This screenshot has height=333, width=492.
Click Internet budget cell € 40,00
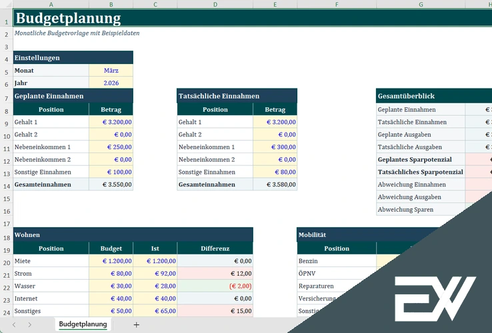click(x=111, y=298)
